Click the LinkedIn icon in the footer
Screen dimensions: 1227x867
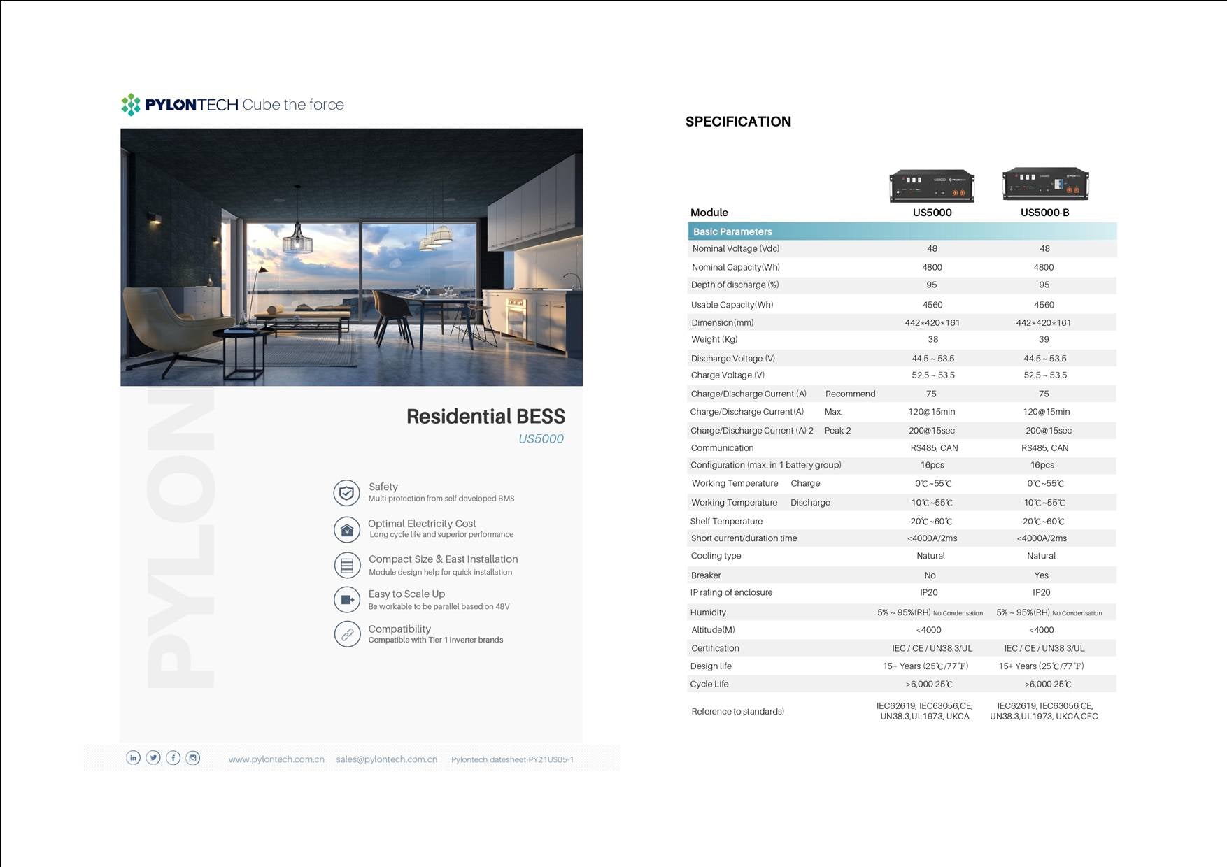point(133,758)
